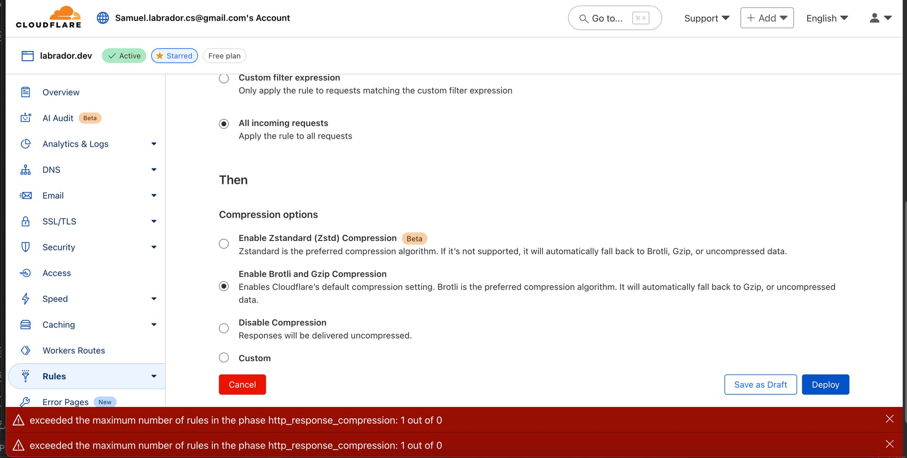
Task: Expand the DNS submenu arrow
Action: 154,170
